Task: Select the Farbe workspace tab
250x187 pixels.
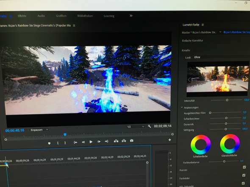Action: (3, 16)
